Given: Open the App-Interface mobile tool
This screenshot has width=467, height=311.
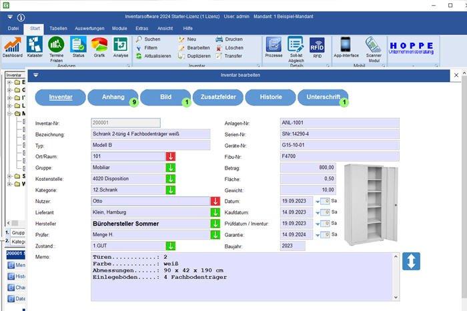Looking at the screenshot, I should (x=346, y=47).
